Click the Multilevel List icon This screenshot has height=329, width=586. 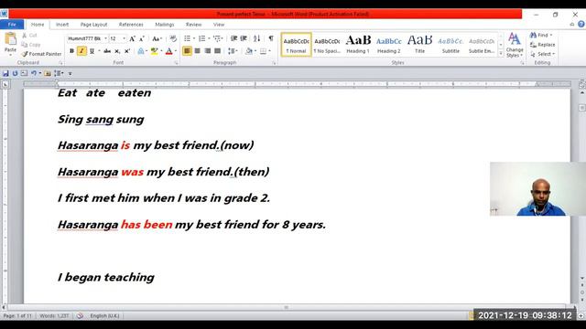217,38
